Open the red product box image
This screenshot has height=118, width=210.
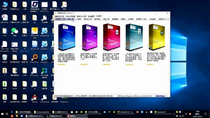tap(112, 37)
